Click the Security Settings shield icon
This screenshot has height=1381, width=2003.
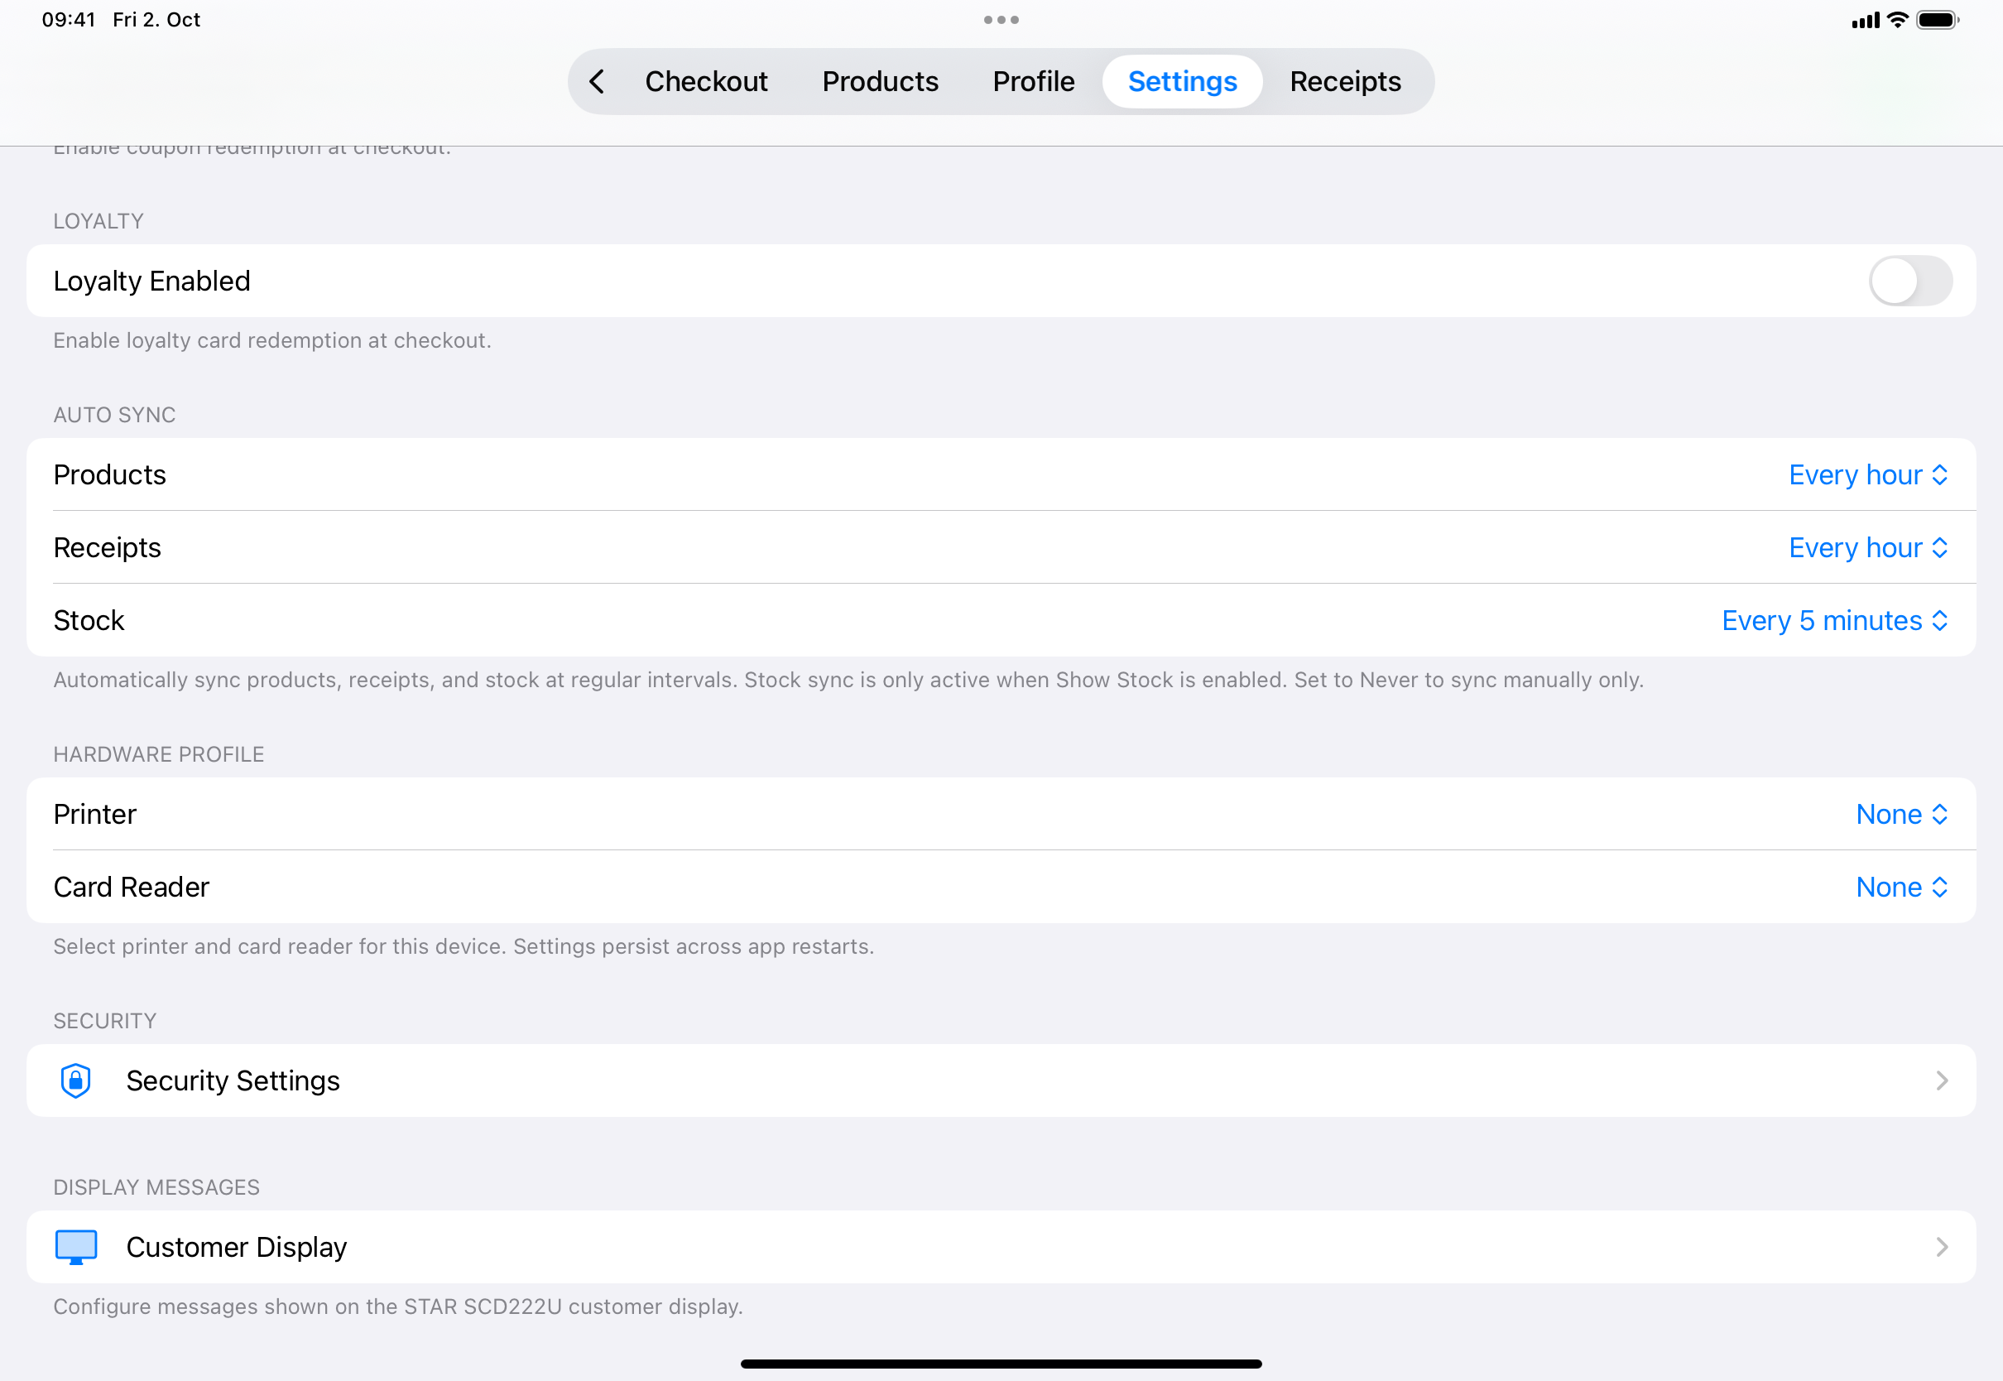coord(76,1080)
